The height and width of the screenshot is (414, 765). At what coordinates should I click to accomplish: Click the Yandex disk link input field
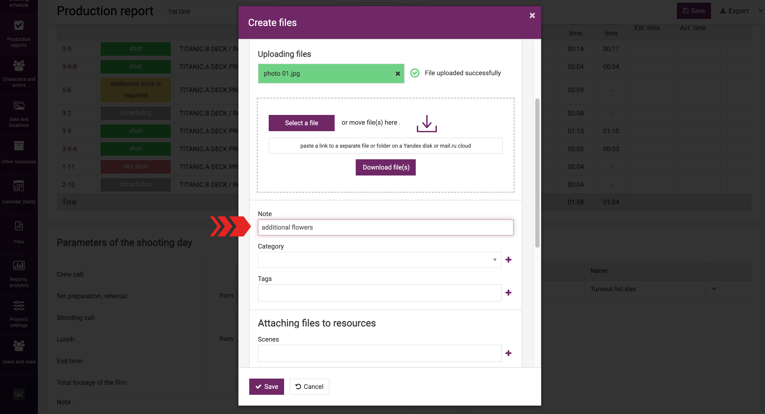pyautogui.click(x=385, y=146)
